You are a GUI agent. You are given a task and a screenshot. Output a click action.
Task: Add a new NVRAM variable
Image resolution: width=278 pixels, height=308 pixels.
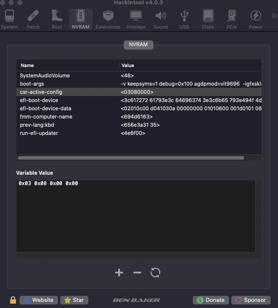[119, 273]
